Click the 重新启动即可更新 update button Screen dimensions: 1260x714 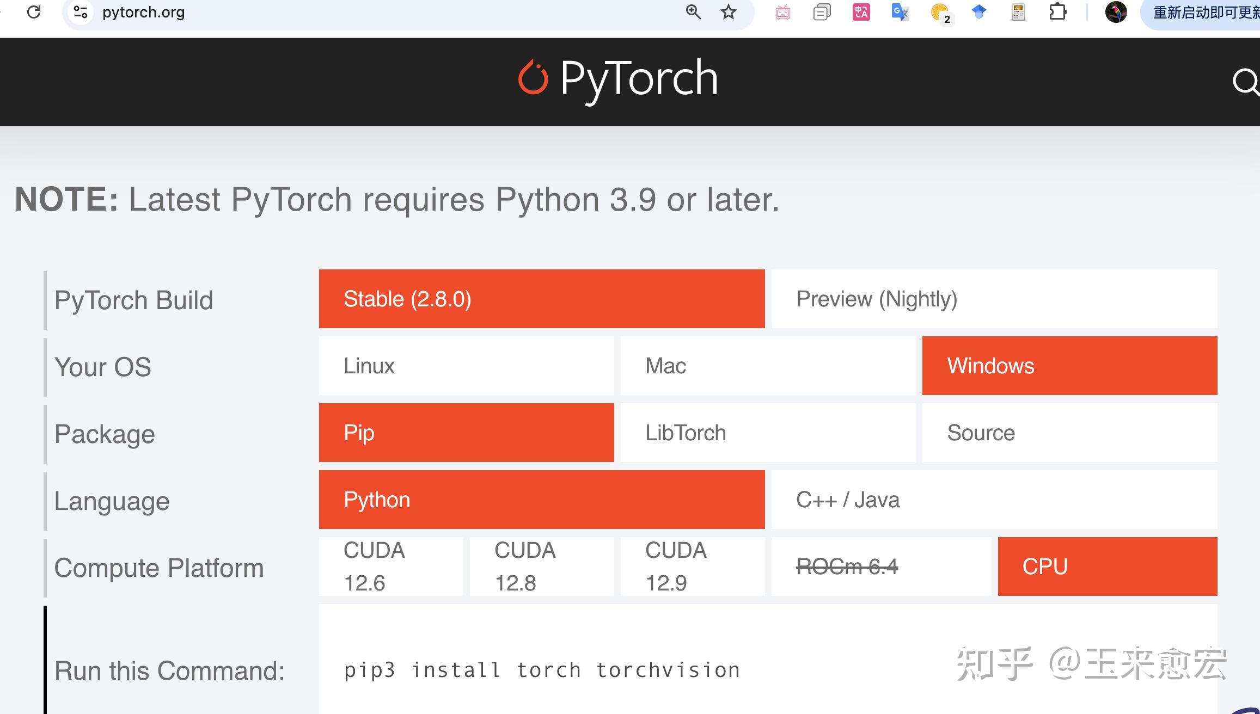[1203, 12]
